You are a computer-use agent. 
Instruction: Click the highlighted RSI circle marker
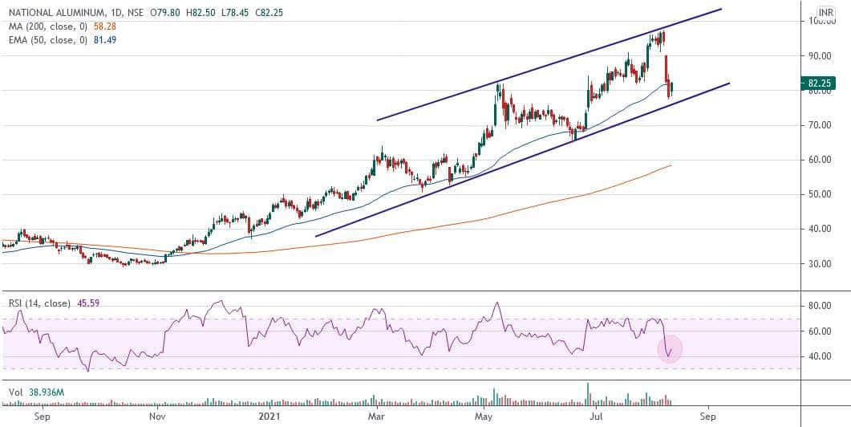[x=669, y=349]
